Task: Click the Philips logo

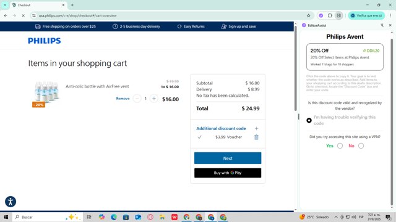Action: (44, 41)
